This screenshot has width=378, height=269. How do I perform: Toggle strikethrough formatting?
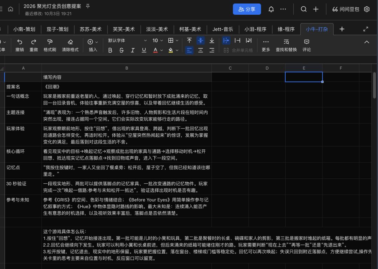click(x=121, y=50)
